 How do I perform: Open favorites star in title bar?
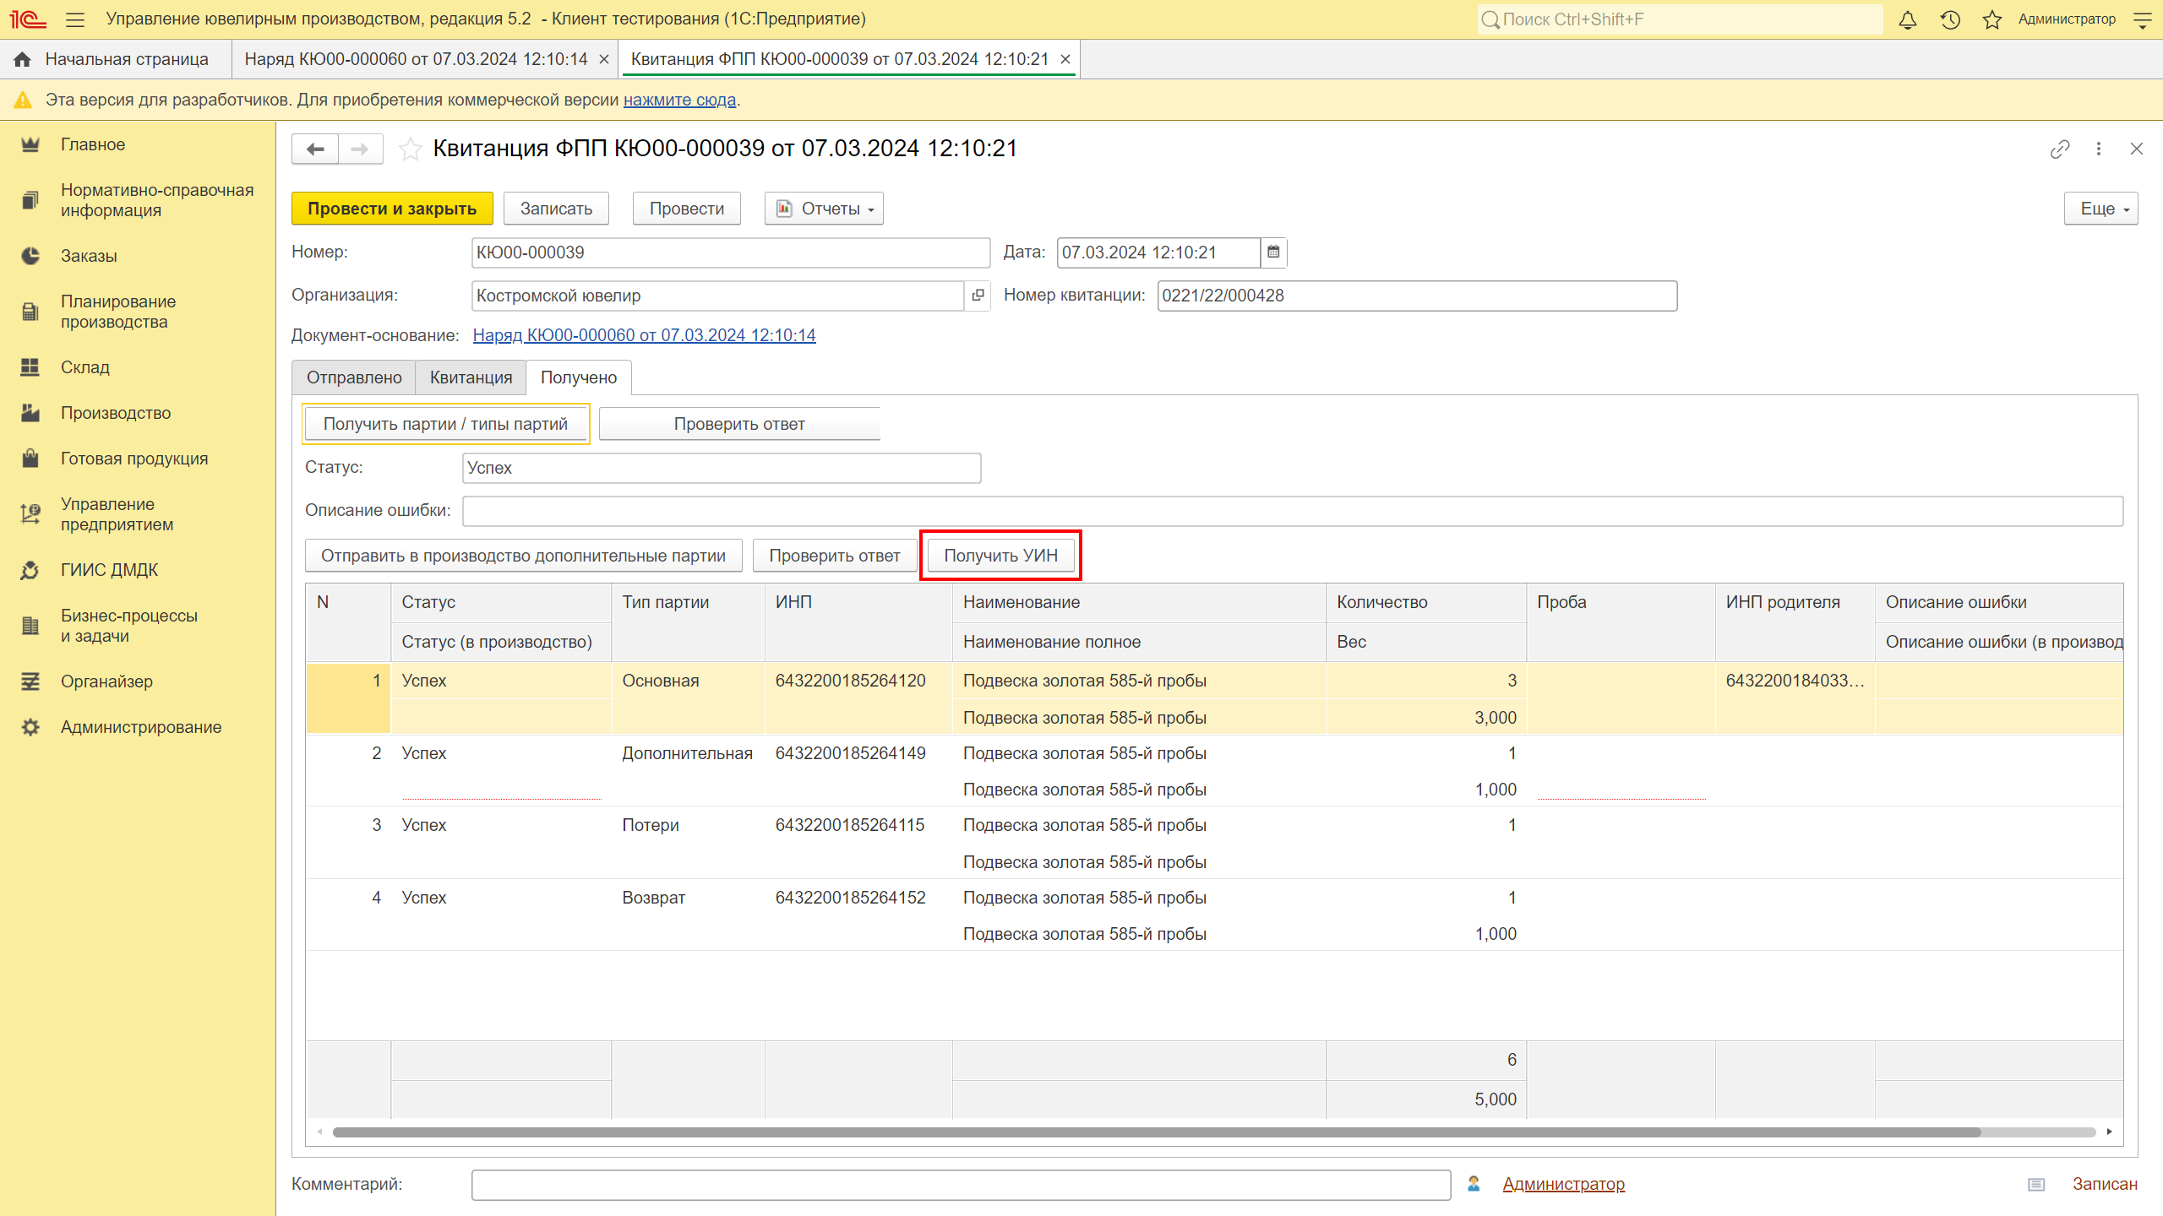coord(1992,19)
